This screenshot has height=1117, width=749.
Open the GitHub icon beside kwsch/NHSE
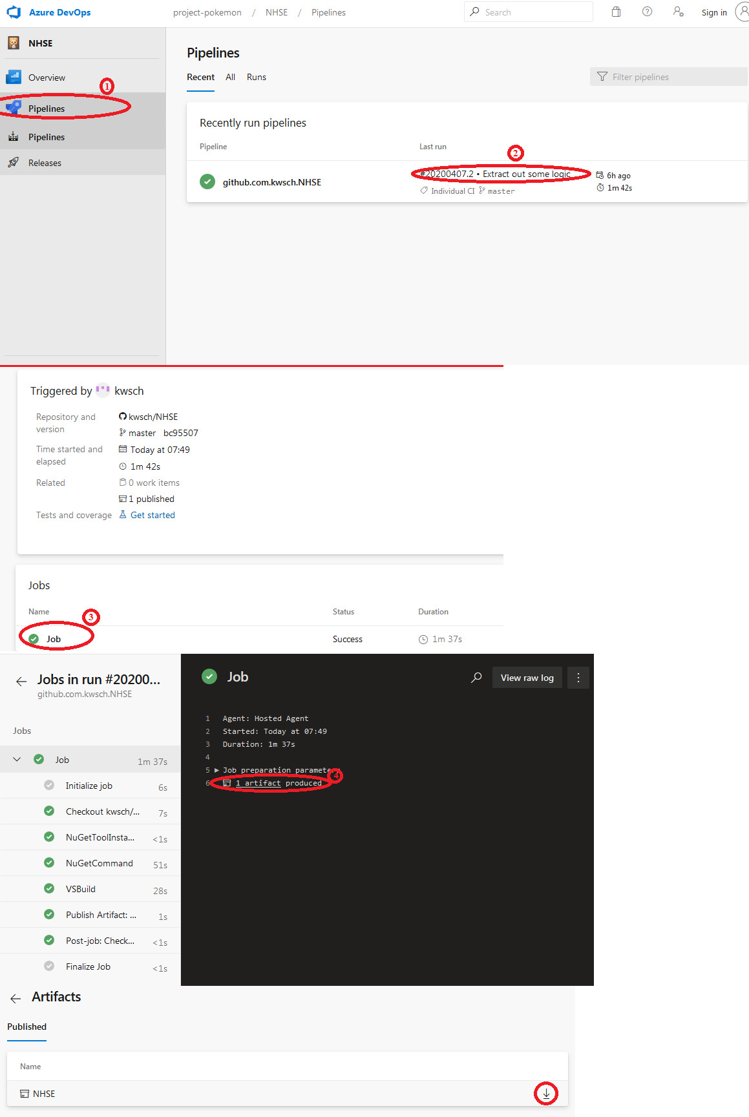coord(123,417)
